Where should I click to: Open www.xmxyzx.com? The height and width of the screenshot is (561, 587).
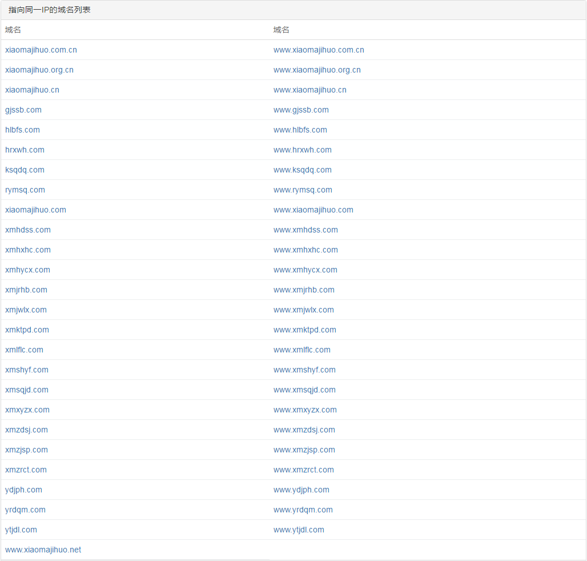pos(305,410)
